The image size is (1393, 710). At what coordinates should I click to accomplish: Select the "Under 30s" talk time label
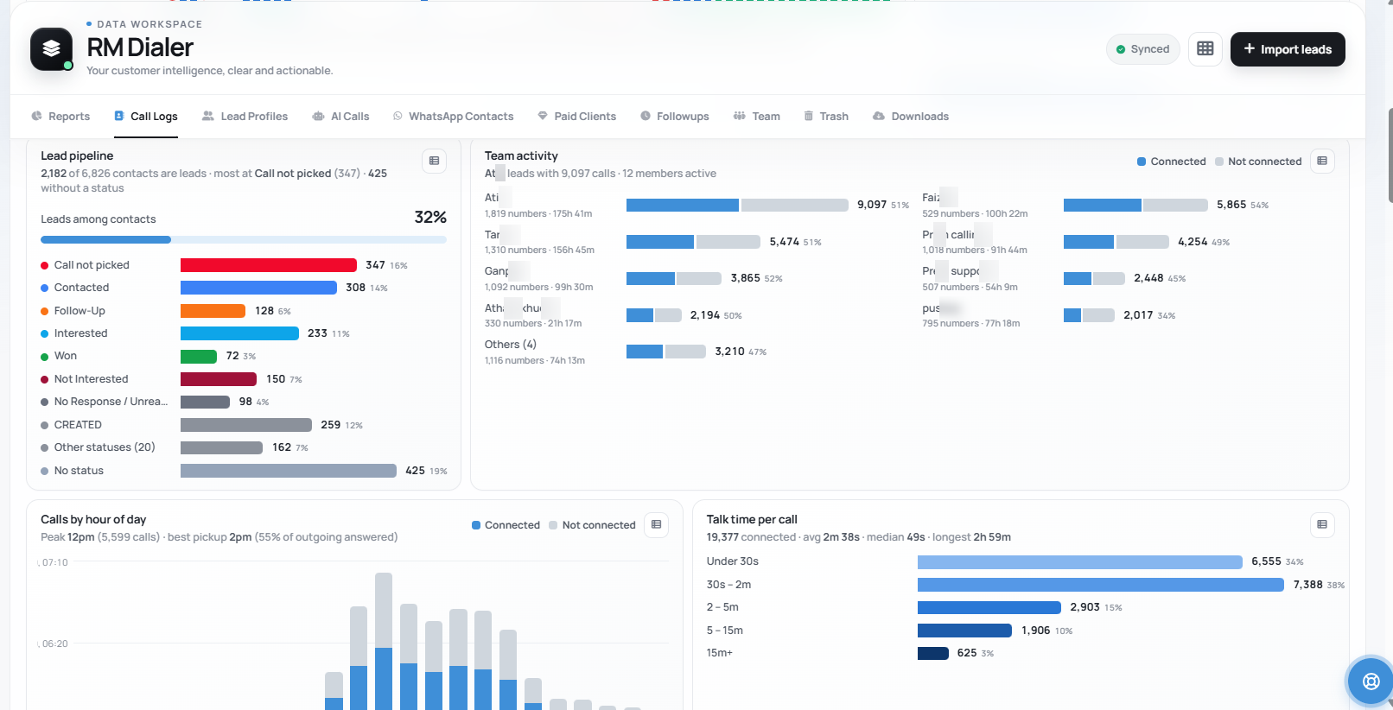coord(733,561)
